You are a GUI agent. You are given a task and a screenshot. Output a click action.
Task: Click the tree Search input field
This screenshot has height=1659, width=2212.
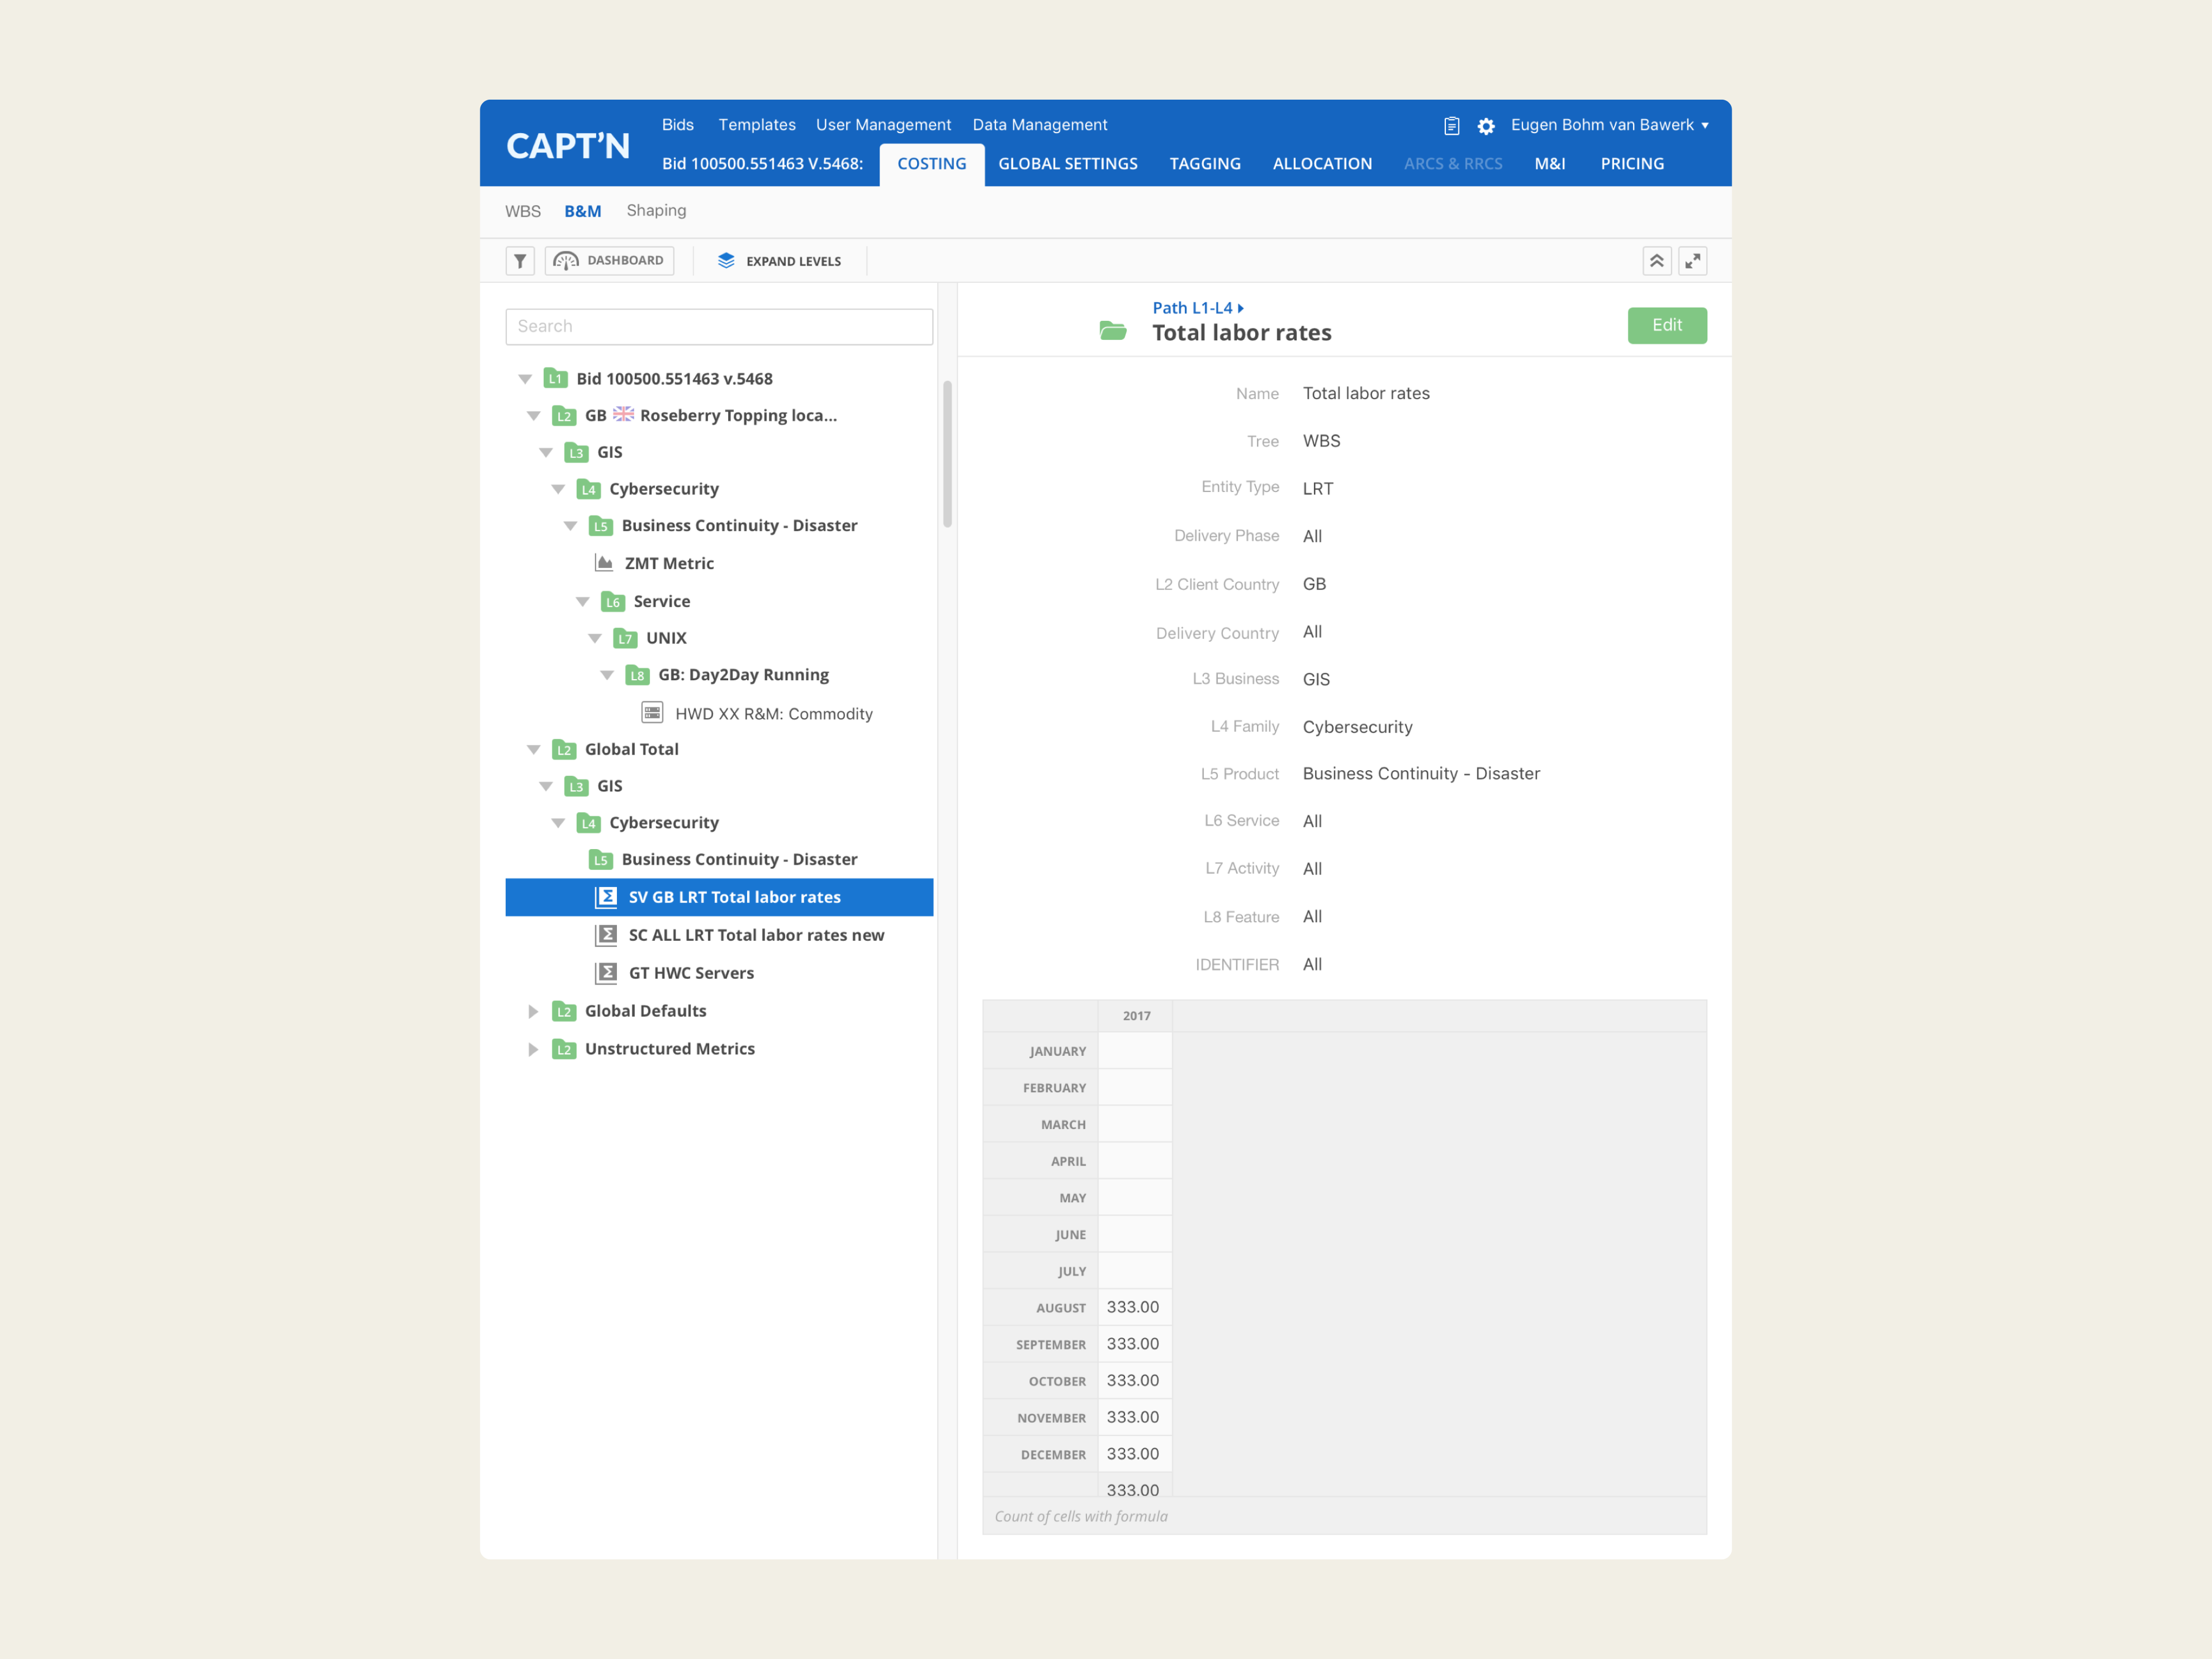click(718, 326)
